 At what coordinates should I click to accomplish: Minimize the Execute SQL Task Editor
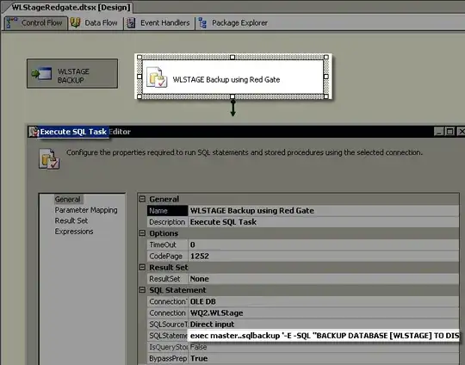(438, 132)
